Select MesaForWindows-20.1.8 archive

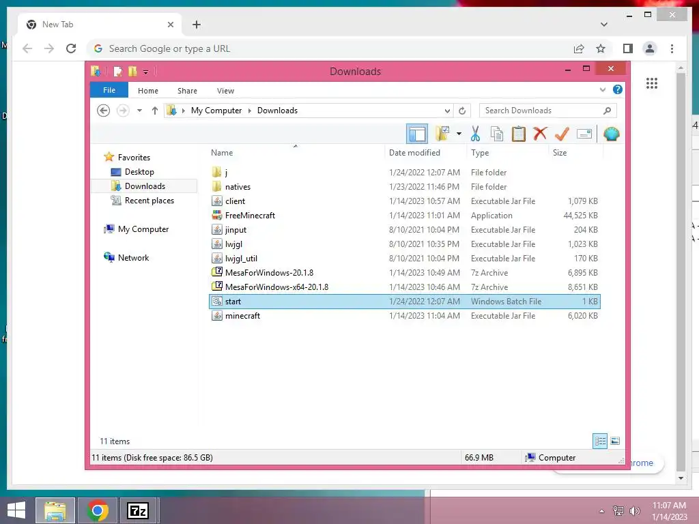click(405, 272)
